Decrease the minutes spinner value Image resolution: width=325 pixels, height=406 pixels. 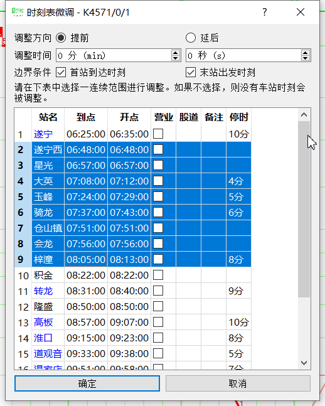pos(176,58)
